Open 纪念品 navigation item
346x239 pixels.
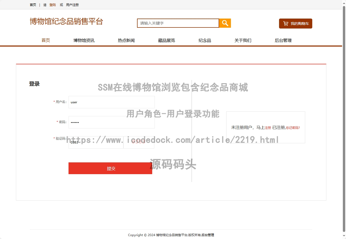tap(205, 40)
